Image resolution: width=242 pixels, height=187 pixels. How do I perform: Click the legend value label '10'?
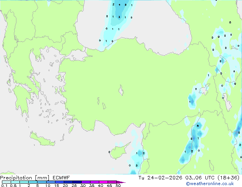tap(48, 185)
